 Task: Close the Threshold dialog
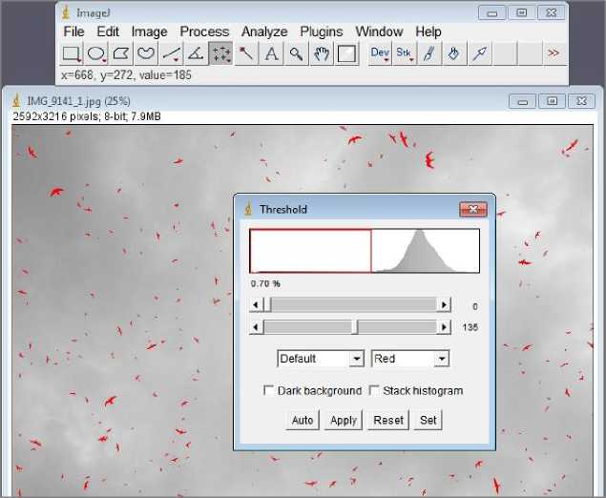(472, 209)
